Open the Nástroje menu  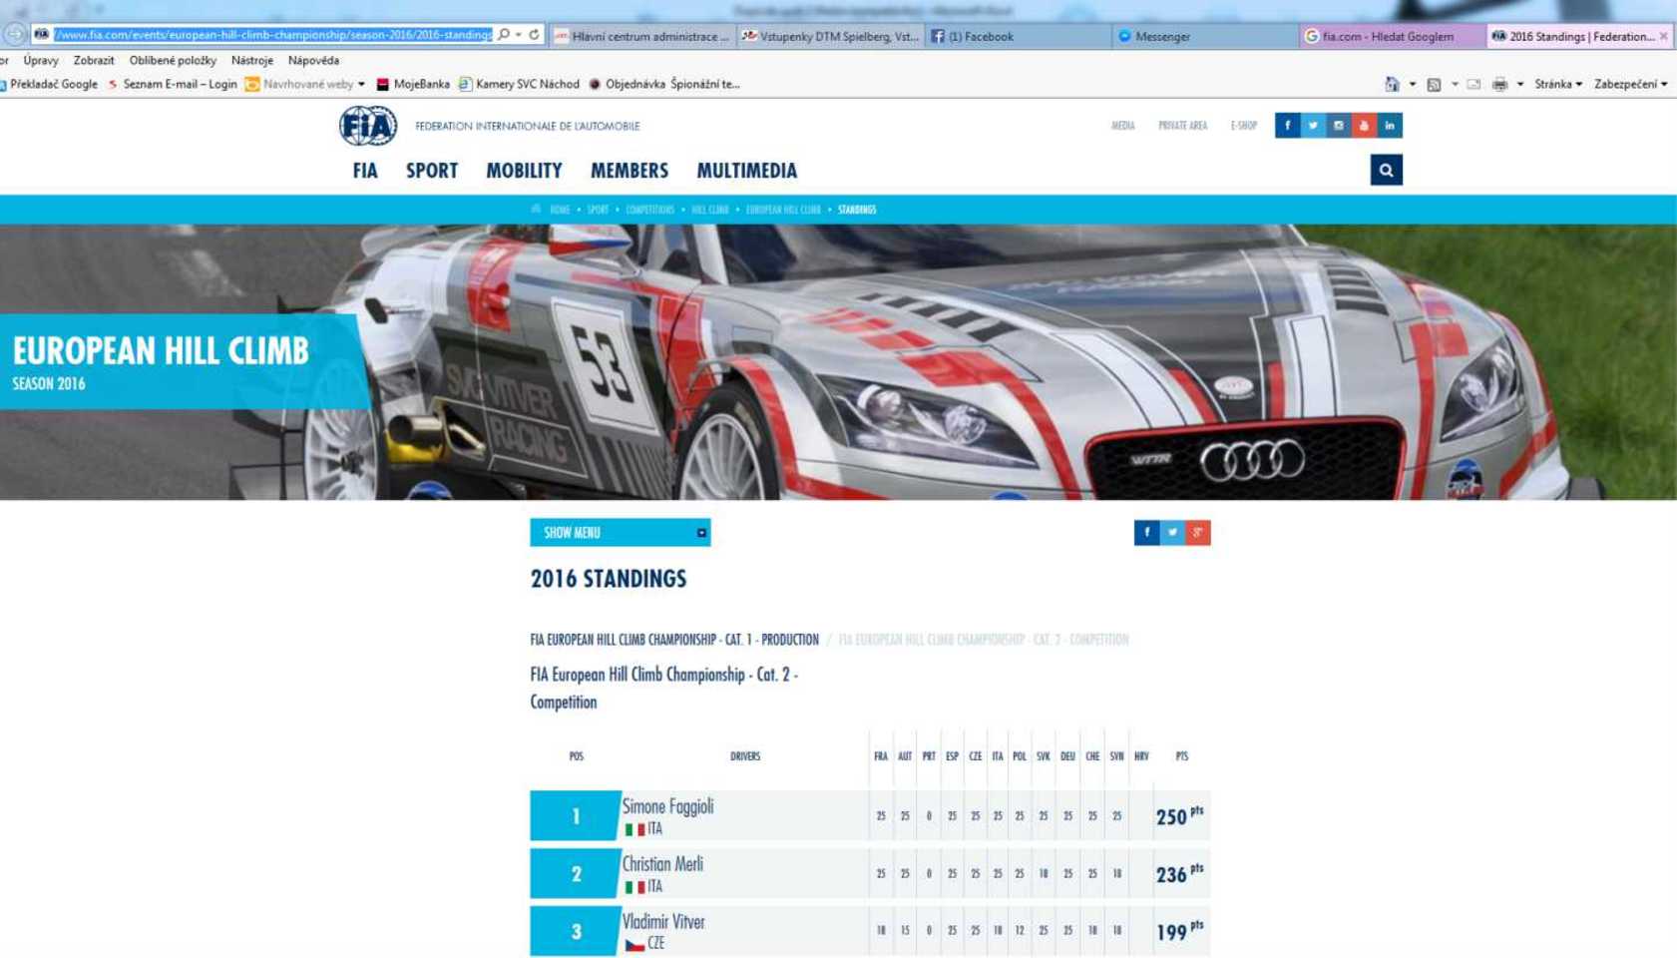[251, 61]
